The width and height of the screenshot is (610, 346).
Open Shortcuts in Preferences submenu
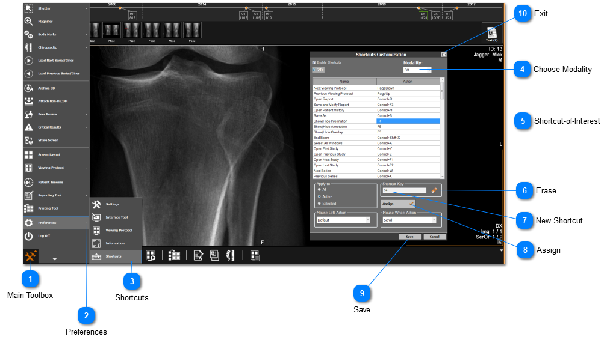click(113, 256)
